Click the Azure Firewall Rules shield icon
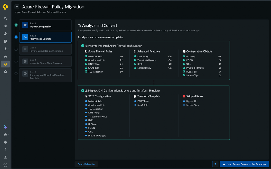 tap(86, 51)
